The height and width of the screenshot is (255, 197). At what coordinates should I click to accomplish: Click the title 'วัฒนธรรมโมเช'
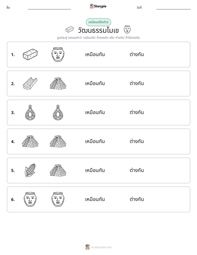pos(98,30)
